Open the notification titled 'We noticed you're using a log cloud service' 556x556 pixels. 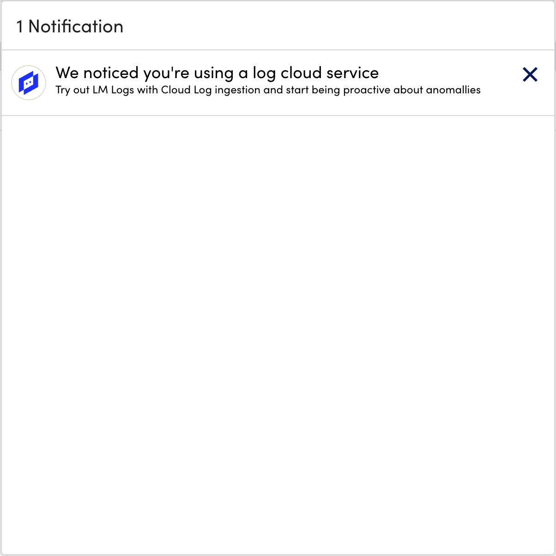(x=217, y=73)
